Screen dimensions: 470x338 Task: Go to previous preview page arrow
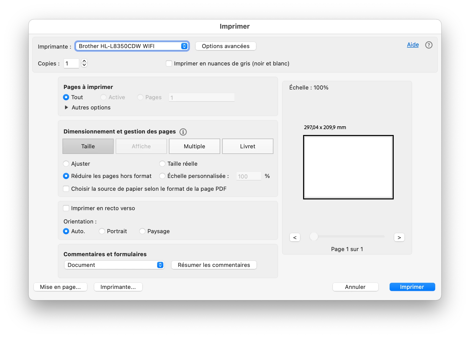click(295, 238)
